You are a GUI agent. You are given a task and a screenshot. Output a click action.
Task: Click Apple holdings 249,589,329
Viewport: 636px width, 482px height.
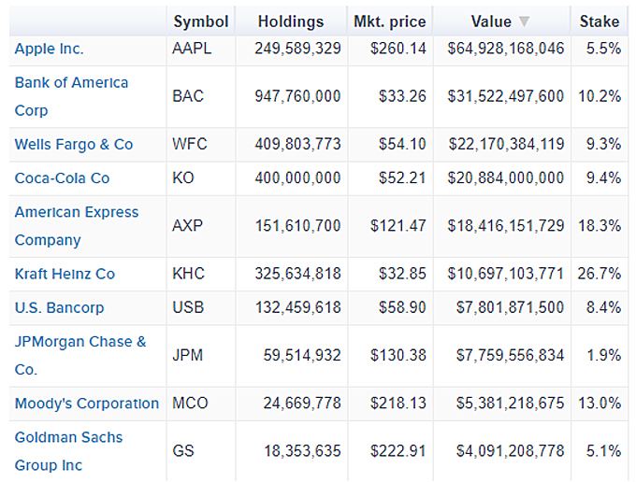click(297, 49)
